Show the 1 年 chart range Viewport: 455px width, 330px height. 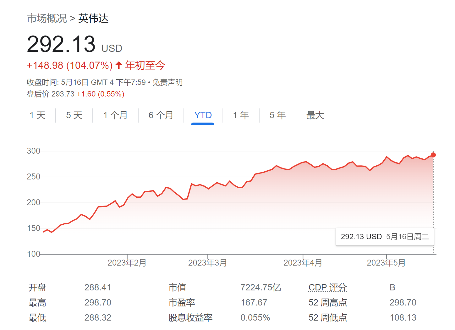[241, 115]
